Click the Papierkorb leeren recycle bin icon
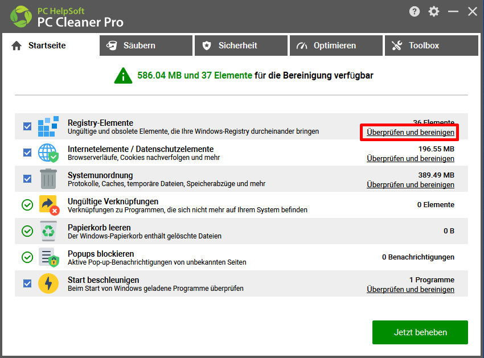 (48, 231)
